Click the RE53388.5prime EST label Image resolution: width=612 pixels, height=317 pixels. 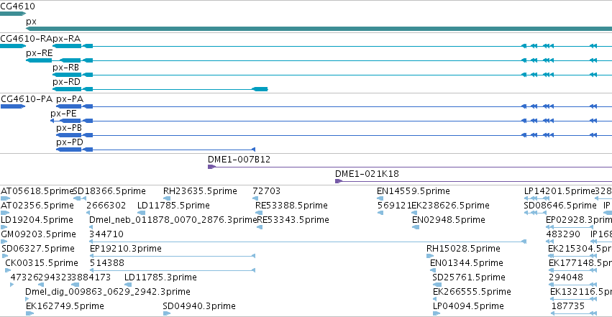(291, 206)
